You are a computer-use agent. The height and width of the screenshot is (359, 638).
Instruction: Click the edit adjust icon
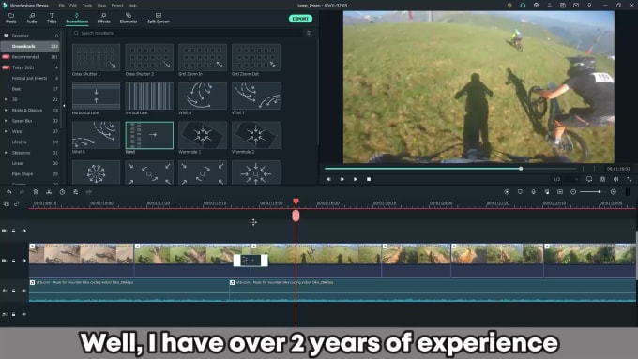(x=76, y=192)
